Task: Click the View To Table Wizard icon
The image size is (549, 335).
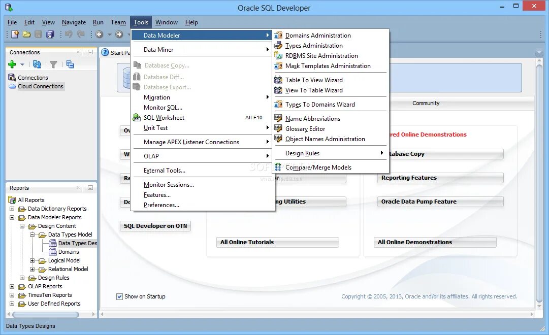Action: tap(278, 90)
